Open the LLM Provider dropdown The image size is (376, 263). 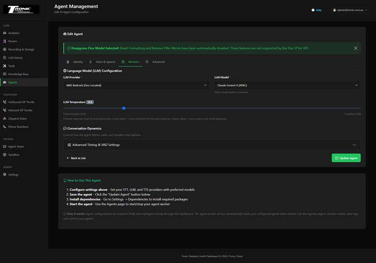pyautogui.click(x=136, y=85)
